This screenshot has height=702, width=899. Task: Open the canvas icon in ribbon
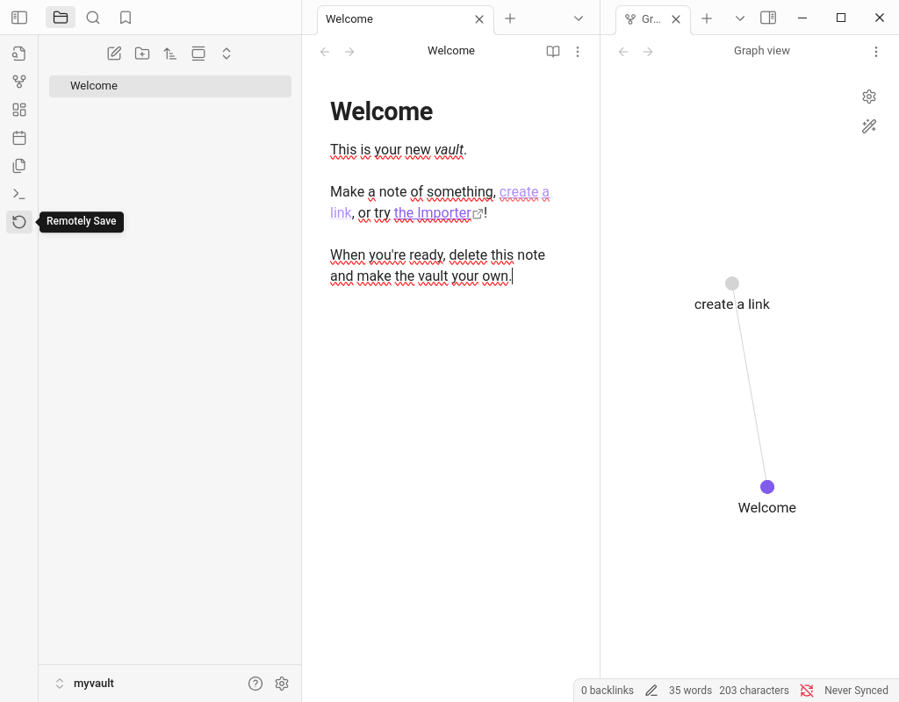pos(18,110)
